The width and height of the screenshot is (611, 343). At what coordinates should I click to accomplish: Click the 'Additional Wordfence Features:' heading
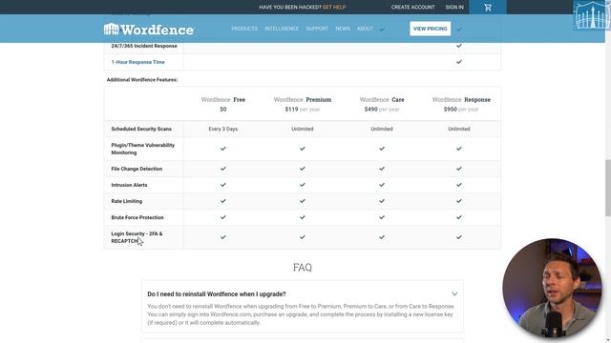pos(142,80)
